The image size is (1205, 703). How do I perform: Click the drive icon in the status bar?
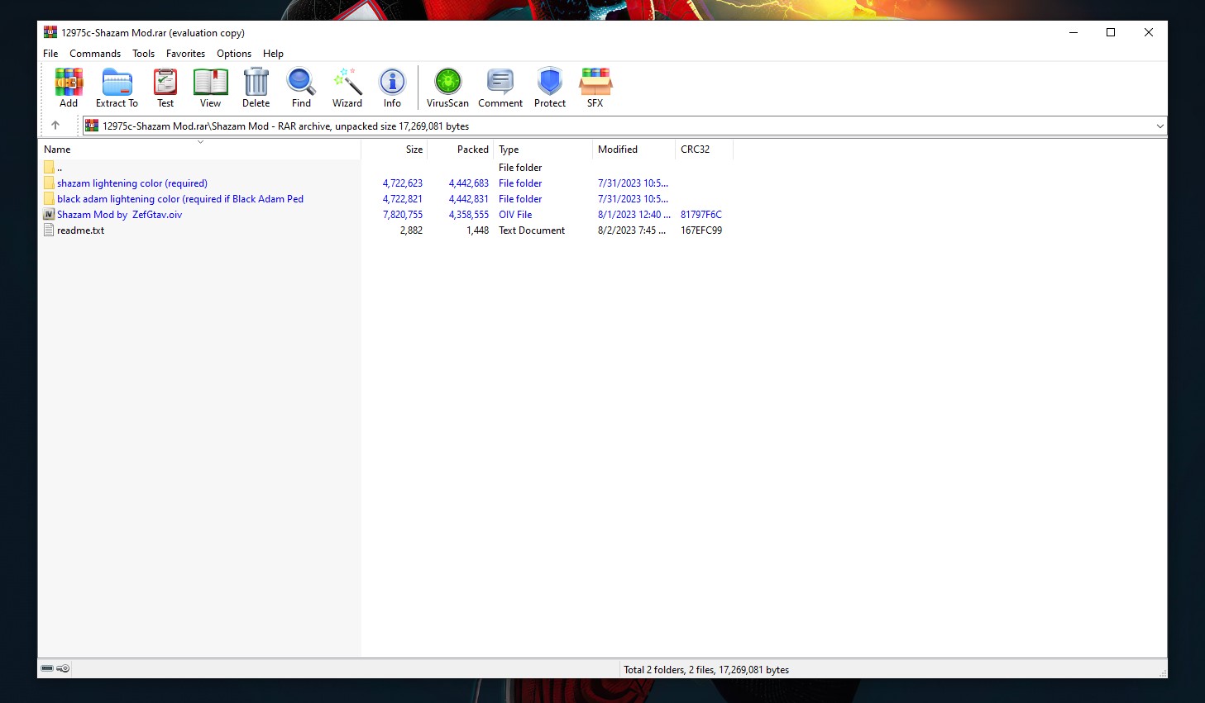pos(47,668)
